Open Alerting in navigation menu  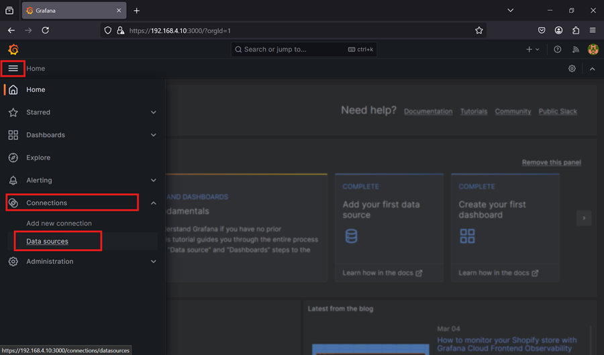(x=39, y=181)
